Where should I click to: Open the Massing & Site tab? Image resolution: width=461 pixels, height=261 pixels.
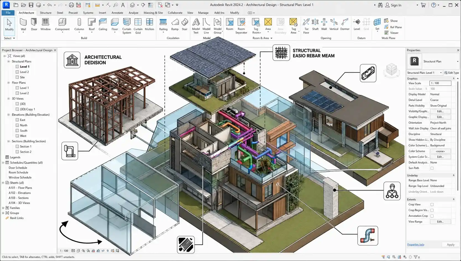(x=153, y=13)
